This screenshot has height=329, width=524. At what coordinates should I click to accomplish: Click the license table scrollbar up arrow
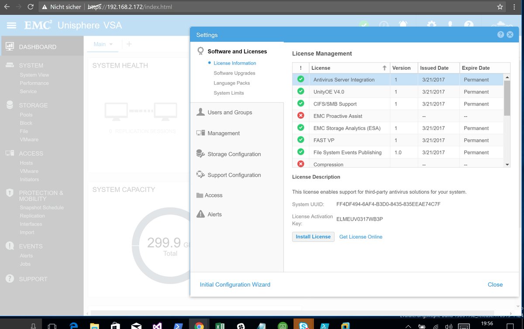(x=507, y=77)
